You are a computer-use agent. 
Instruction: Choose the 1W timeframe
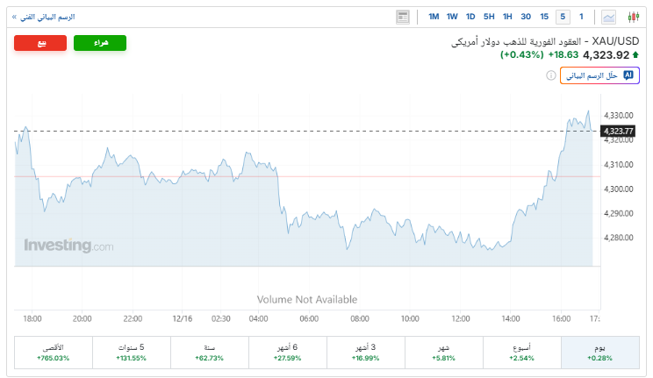452,17
